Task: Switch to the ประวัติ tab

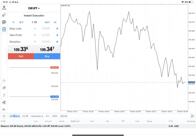Action: [x=25, y=116]
